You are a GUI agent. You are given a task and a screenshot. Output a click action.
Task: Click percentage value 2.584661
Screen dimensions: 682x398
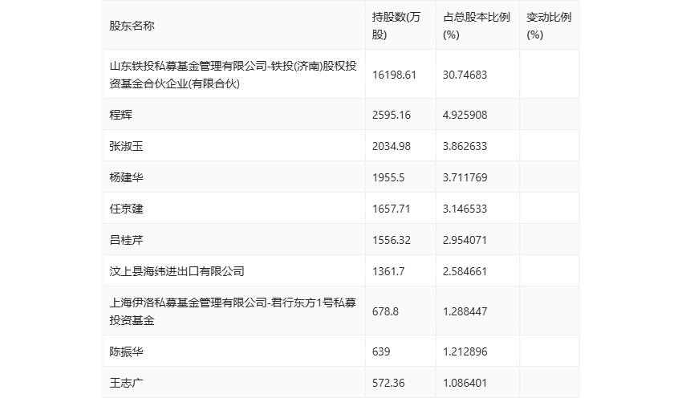click(465, 271)
